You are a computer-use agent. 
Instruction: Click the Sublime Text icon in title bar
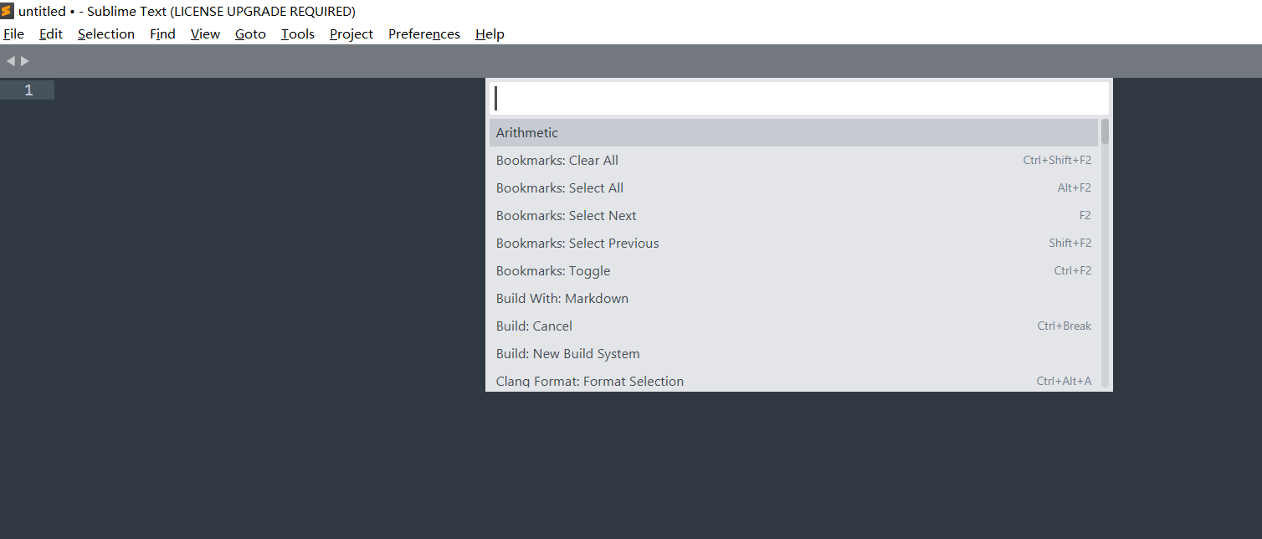click(x=7, y=10)
